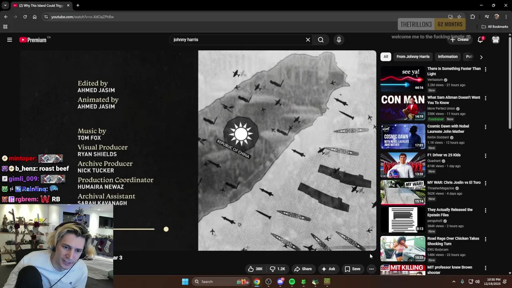Open a new browser tab
512x288 pixels.
pyautogui.click(x=78, y=6)
